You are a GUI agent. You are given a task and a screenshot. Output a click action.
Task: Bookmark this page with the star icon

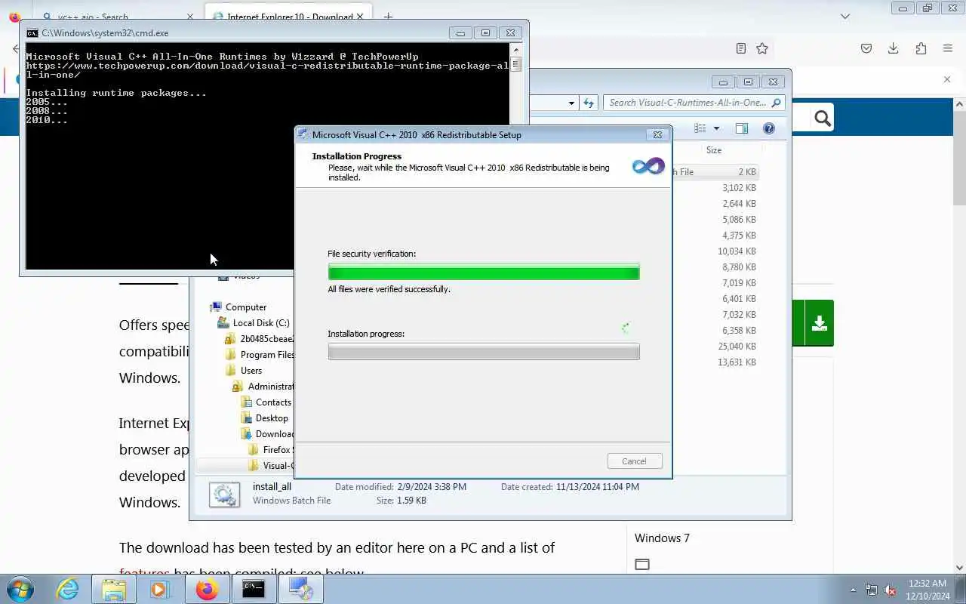pos(762,48)
